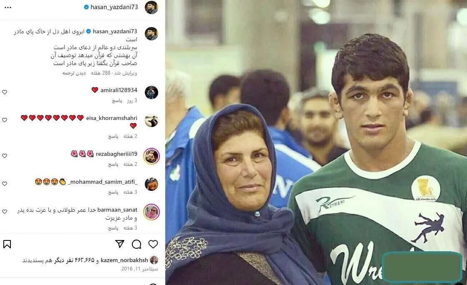
Task: Open rezabagheriiii19's avatar with story ring
Action: 151,156
